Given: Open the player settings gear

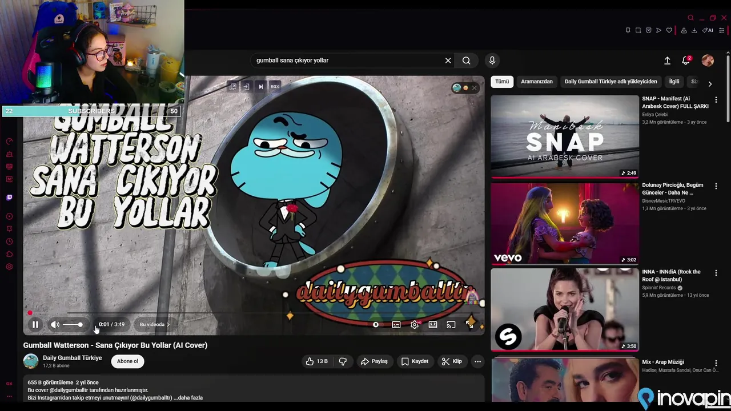Looking at the screenshot, I should coord(415,325).
